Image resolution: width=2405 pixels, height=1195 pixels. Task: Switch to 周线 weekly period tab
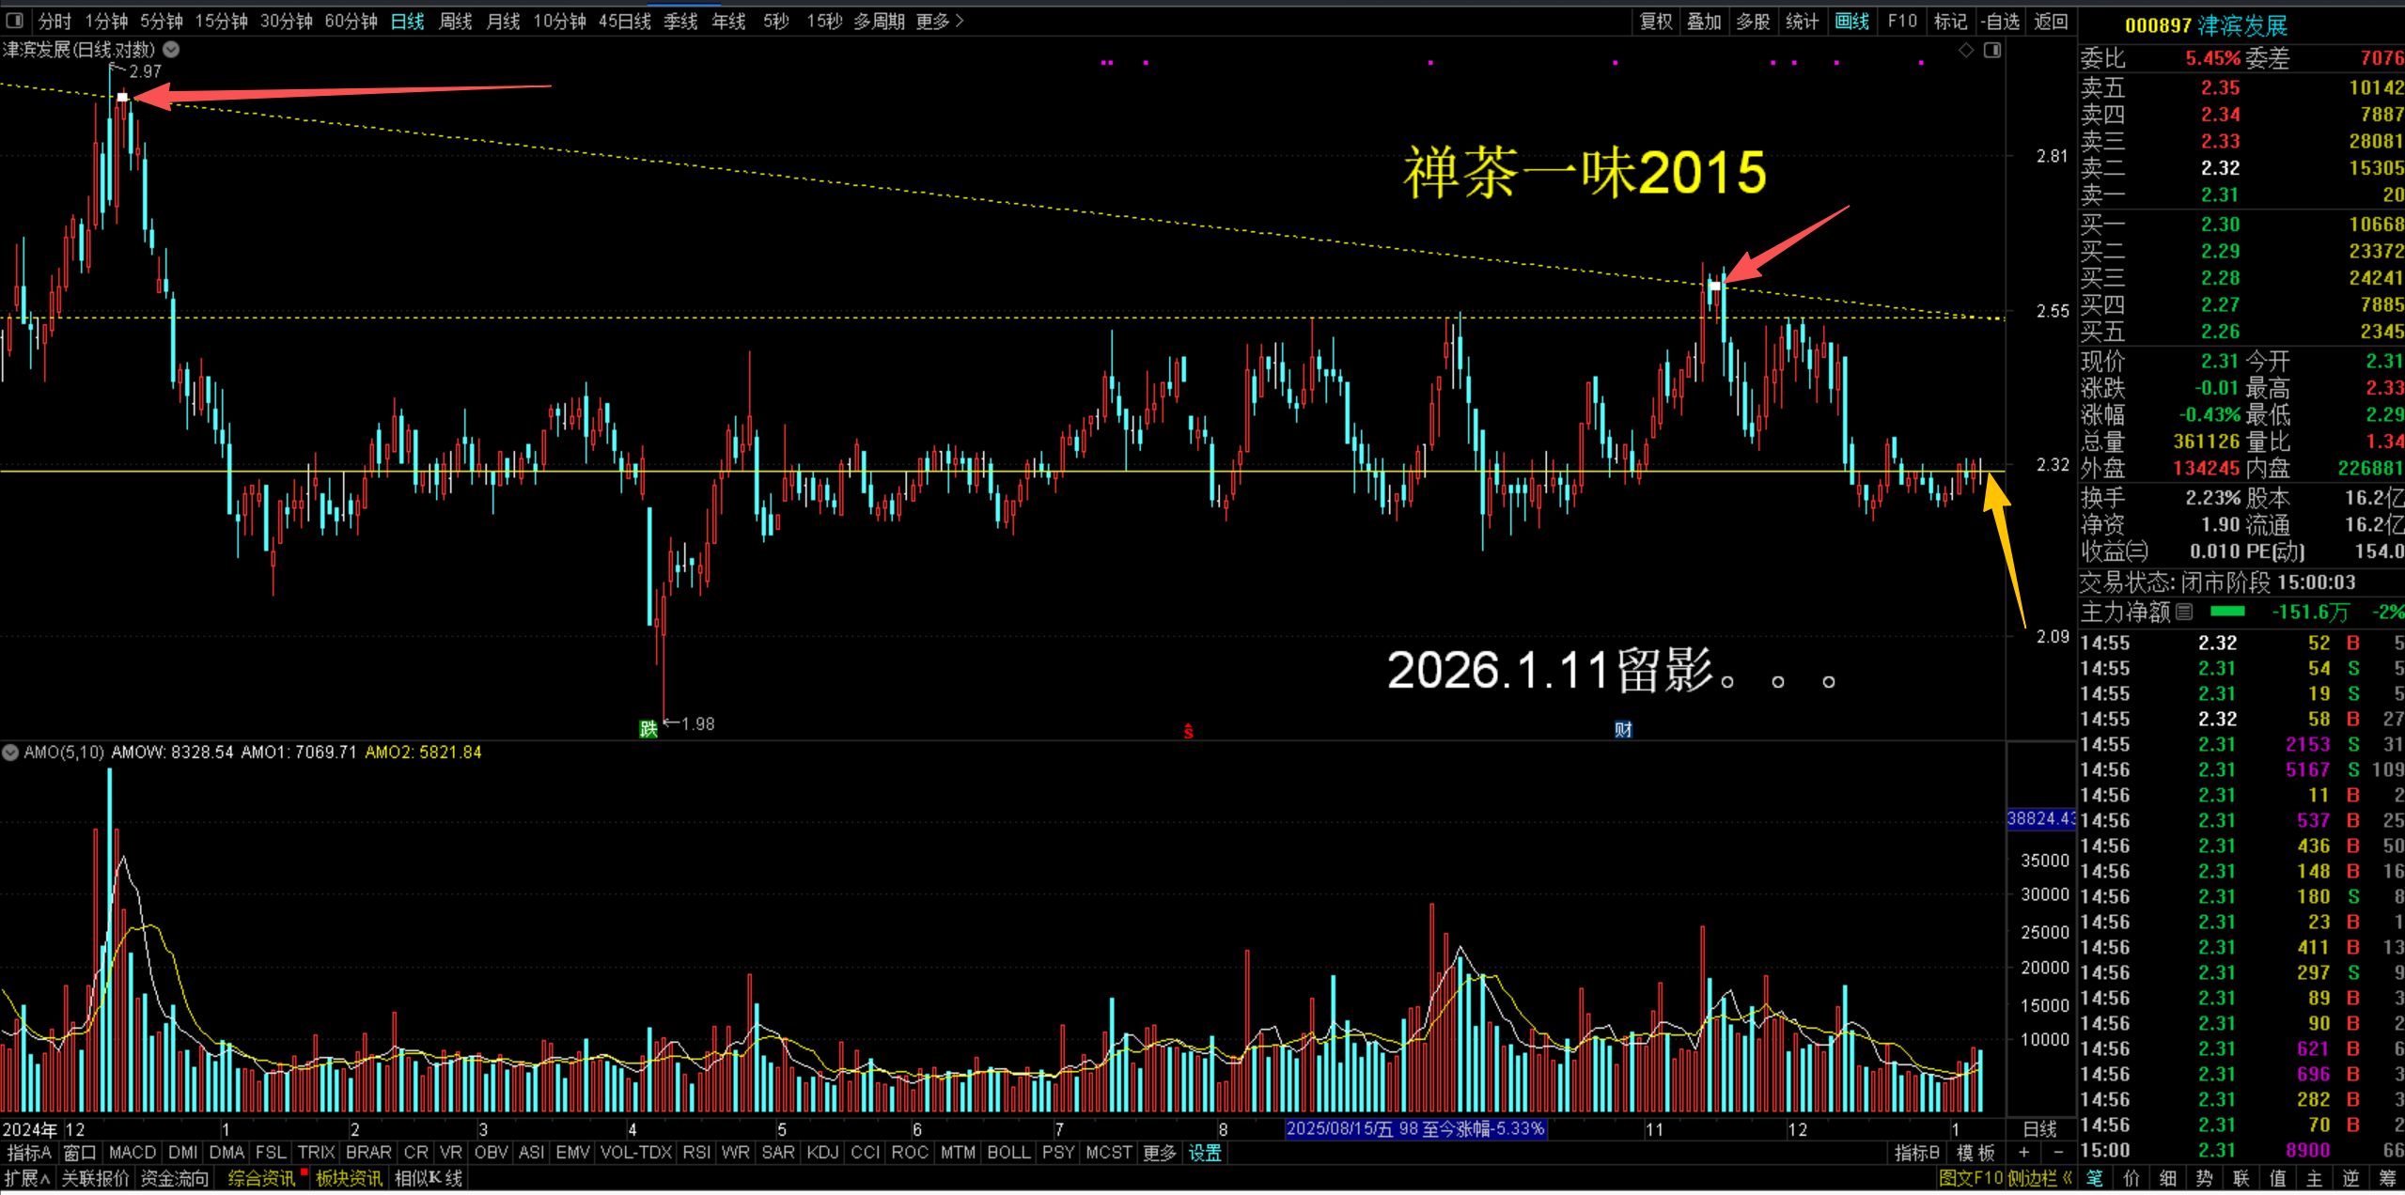click(x=455, y=21)
